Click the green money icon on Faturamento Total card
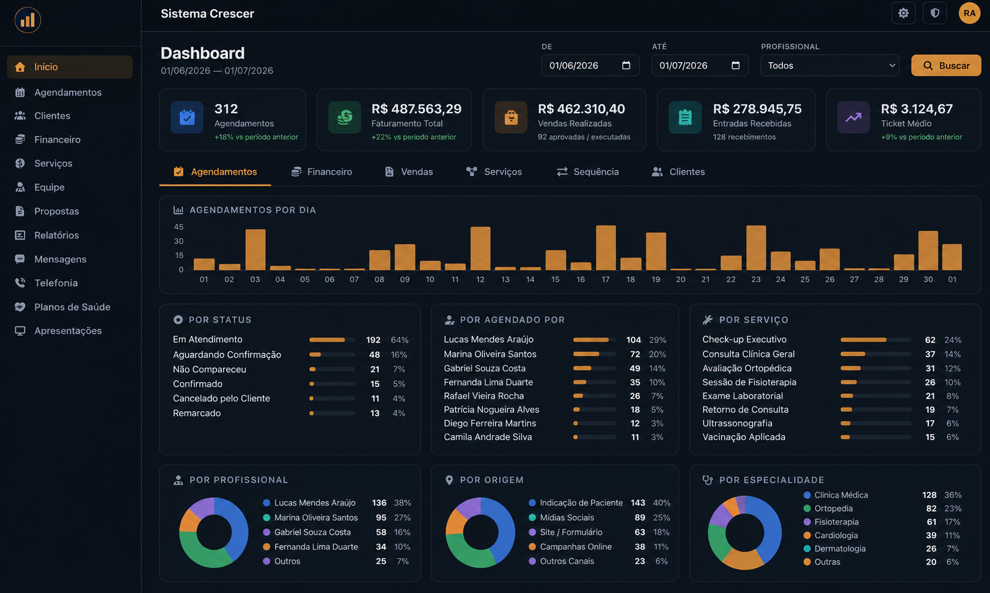 (345, 117)
